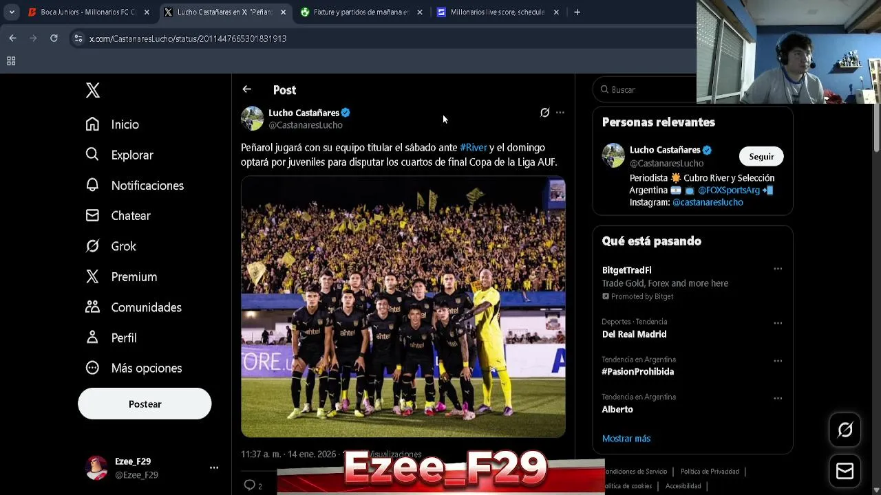
Task: Click the Postear button
Action: tap(145, 404)
